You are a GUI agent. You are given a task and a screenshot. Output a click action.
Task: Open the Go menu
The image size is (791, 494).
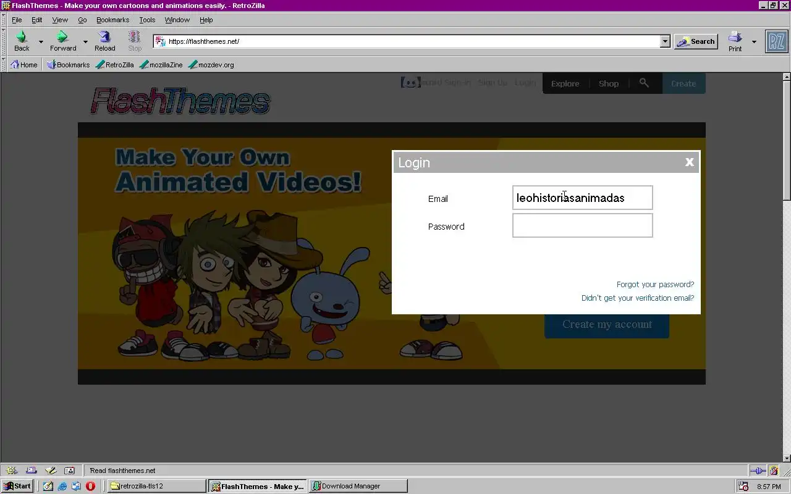point(82,20)
